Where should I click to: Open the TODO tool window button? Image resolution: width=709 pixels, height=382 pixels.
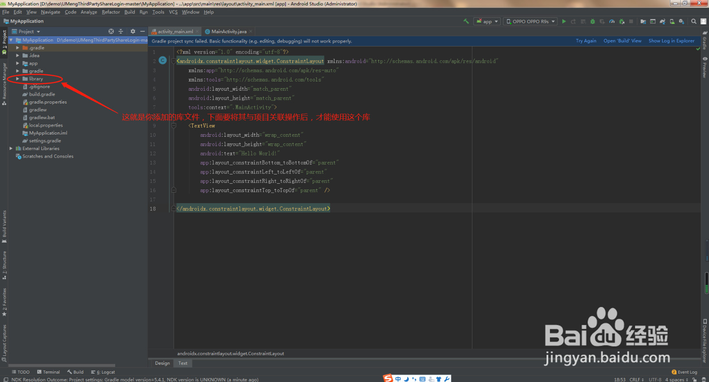[21, 372]
